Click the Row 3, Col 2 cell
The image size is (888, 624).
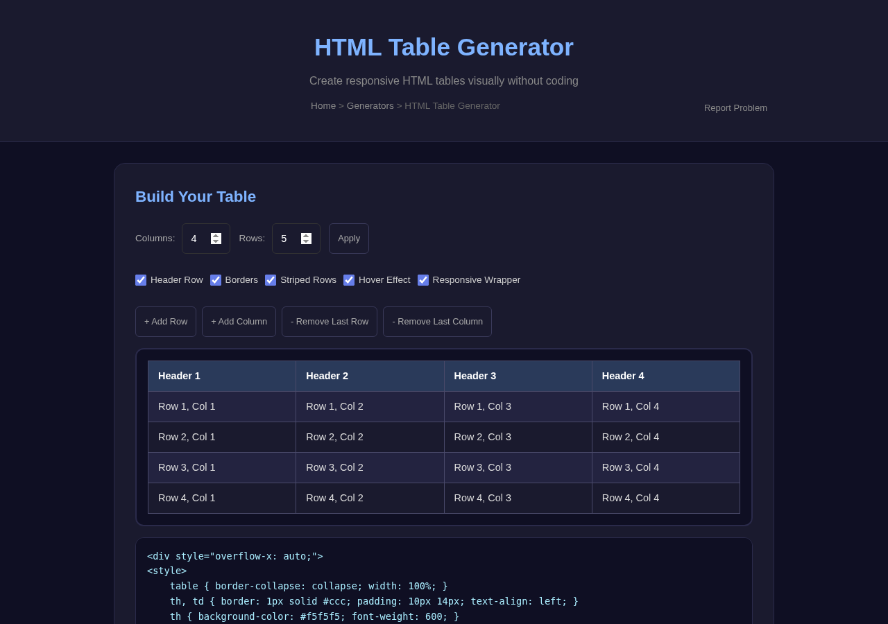click(370, 467)
